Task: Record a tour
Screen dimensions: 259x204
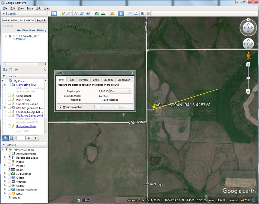Action: coord(88,13)
